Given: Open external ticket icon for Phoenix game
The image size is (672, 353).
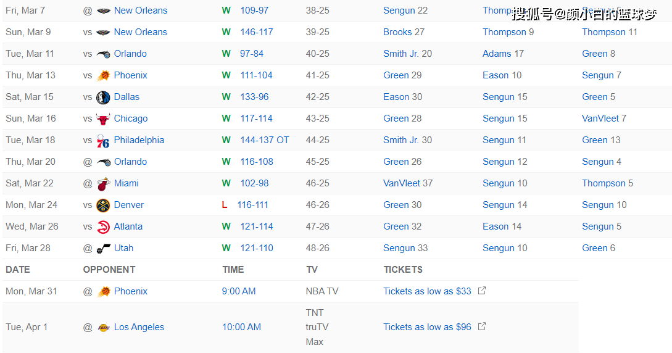Looking at the screenshot, I should [x=482, y=291].
